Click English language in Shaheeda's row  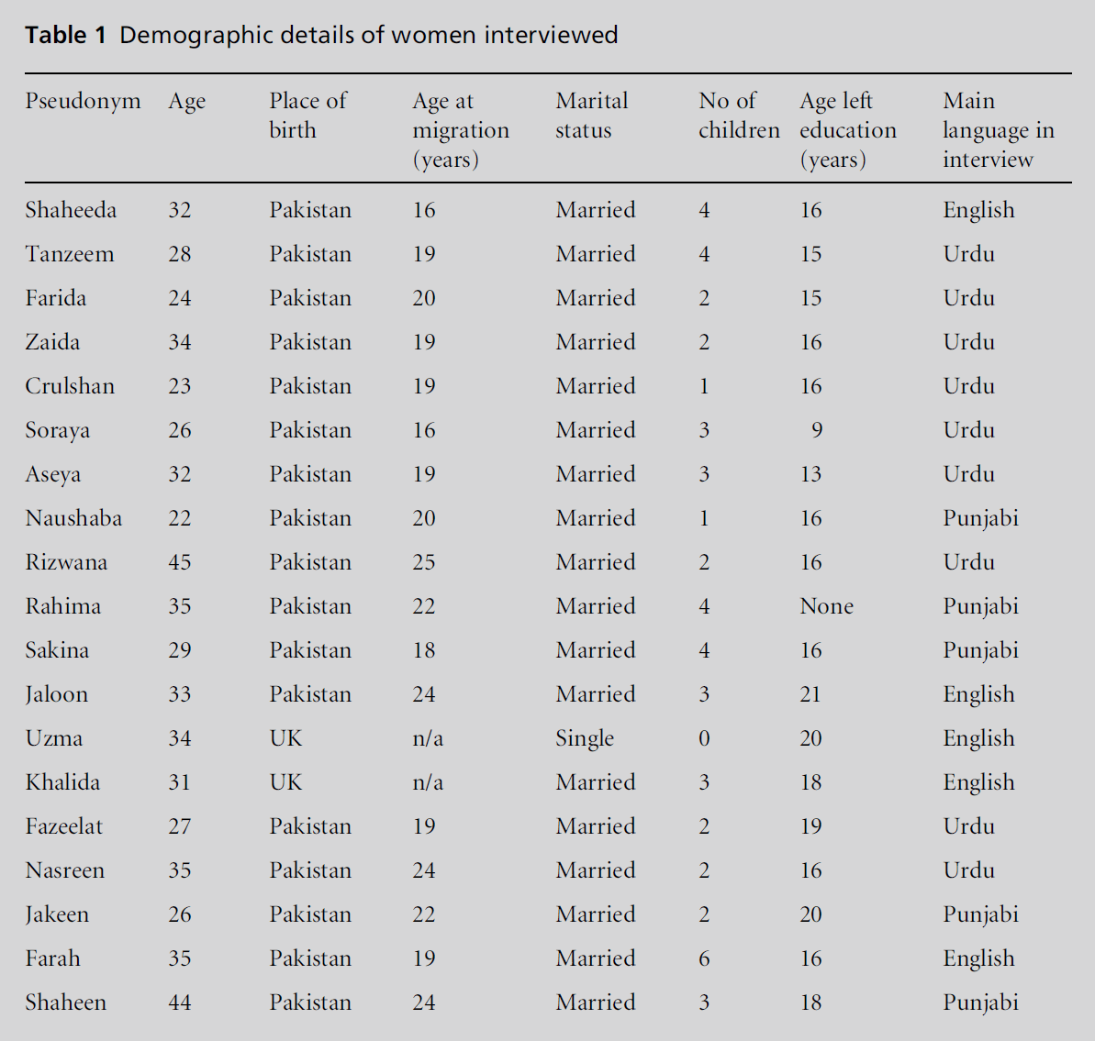pyautogui.click(x=978, y=210)
